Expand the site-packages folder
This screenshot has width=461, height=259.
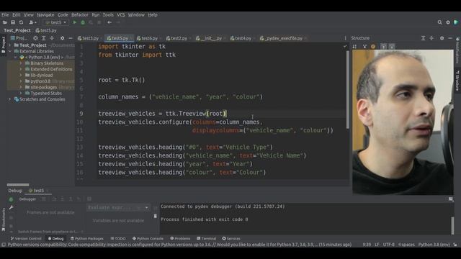pos(21,87)
